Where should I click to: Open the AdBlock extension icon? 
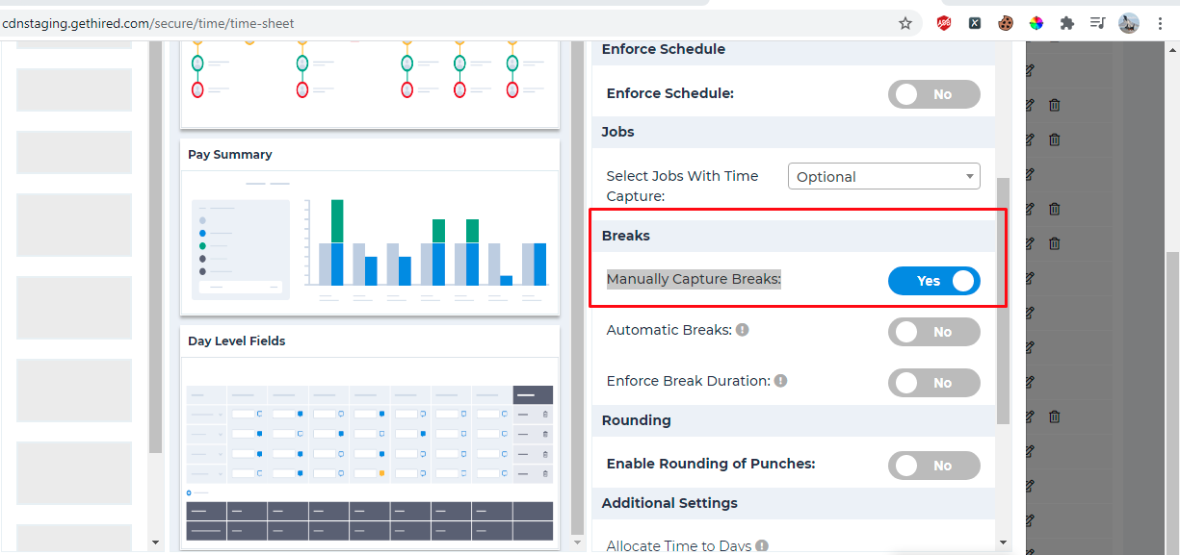click(944, 23)
